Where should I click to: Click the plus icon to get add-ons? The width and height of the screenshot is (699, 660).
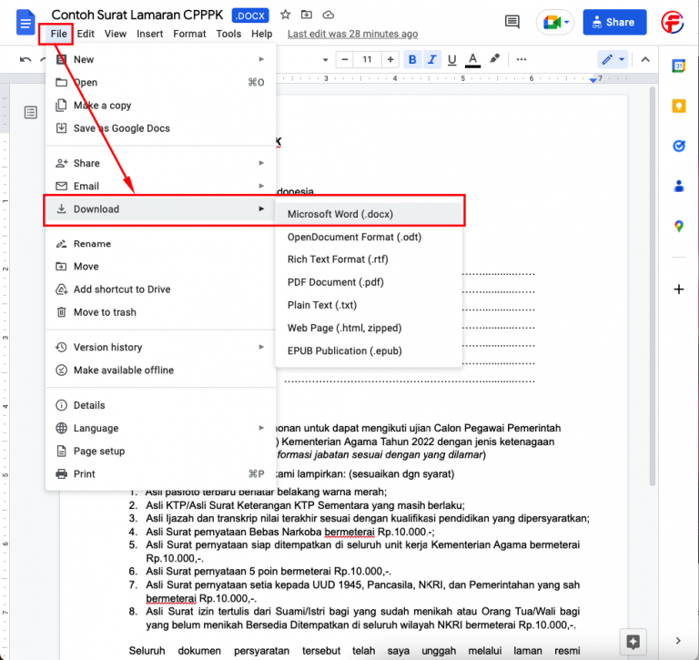[x=678, y=289]
